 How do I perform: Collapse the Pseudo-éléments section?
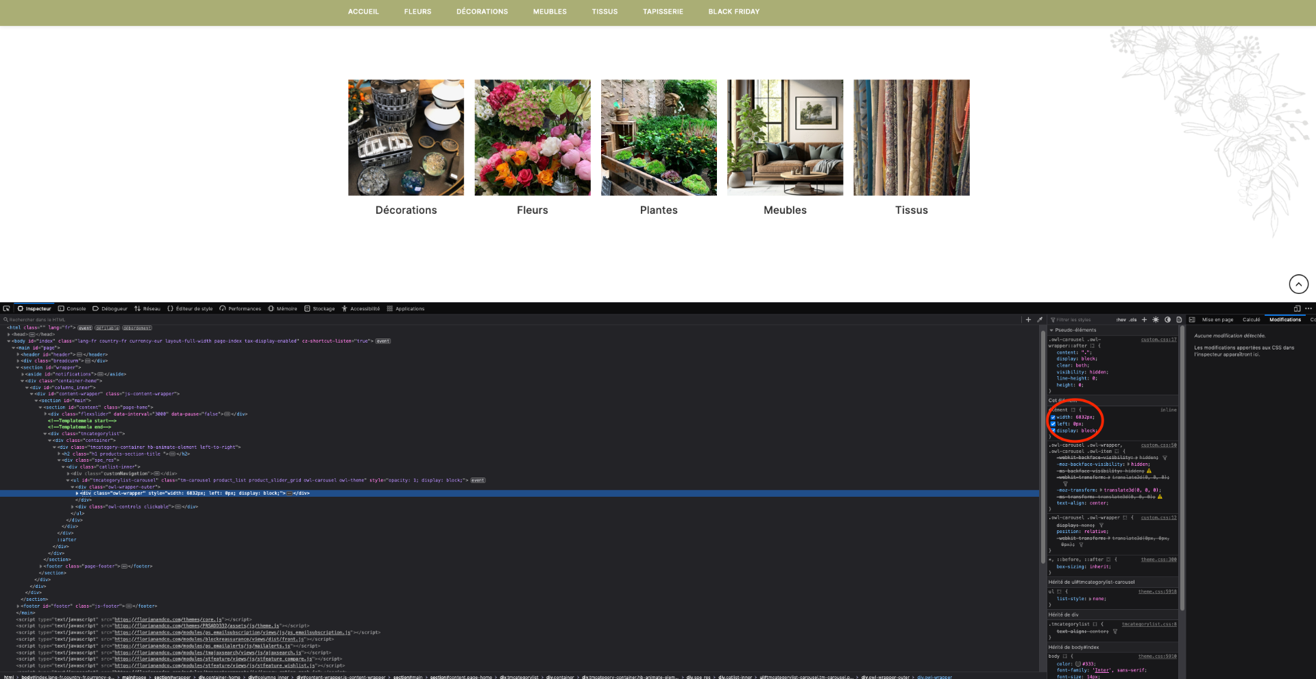tap(1051, 330)
